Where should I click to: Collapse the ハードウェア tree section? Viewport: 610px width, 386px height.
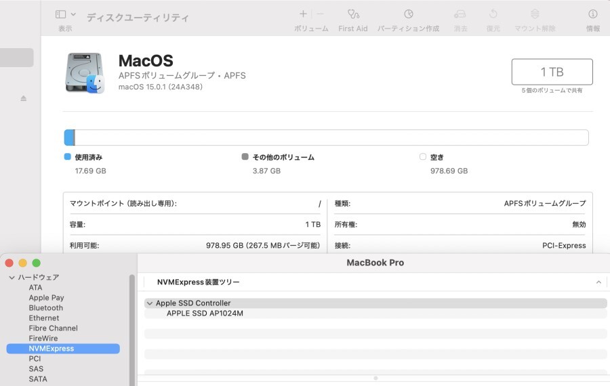[12, 278]
